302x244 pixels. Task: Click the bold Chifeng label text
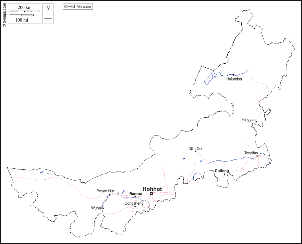pos(222,171)
